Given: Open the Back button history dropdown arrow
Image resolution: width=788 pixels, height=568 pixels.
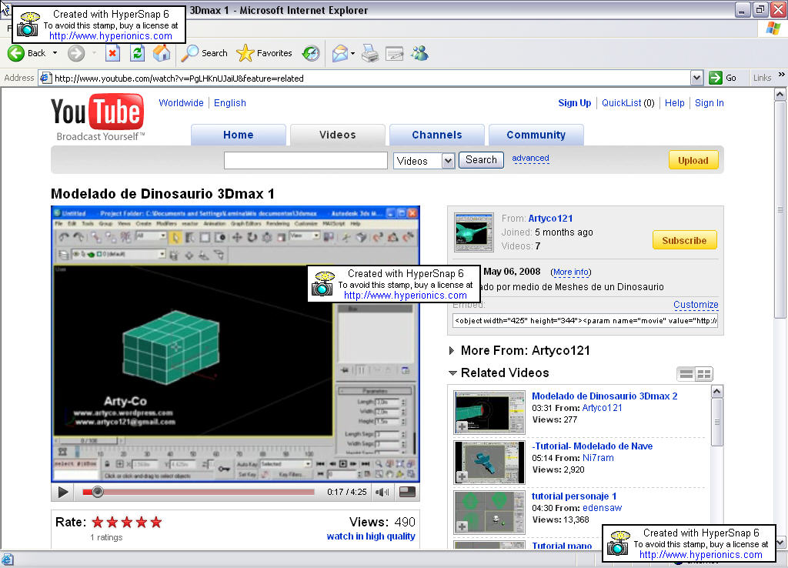Looking at the screenshot, I should click(x=55, y=53).
